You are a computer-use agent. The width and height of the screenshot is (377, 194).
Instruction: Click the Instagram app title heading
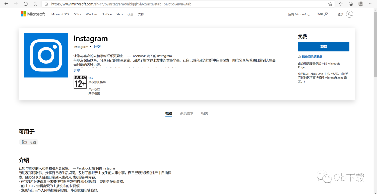[x=90, y=38]
